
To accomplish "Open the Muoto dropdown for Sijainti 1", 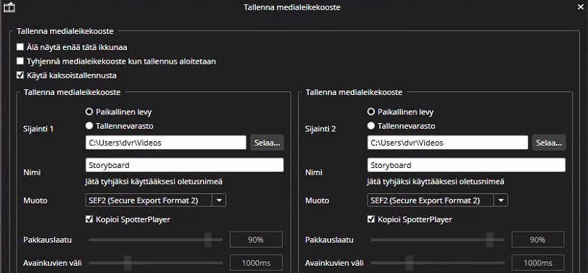I will (156, 201).
